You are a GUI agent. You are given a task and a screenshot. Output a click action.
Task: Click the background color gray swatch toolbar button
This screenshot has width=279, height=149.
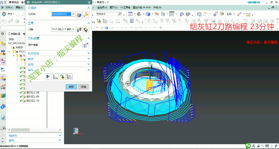(x=172, y=14)
